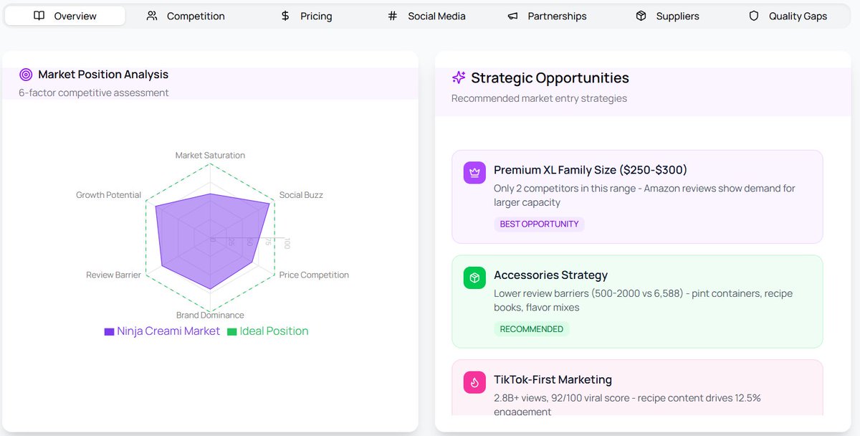Viewport: 860px width, 436px height.
Task: Click the crown icon on Premium XL card
Action: [x=474, y=173]
